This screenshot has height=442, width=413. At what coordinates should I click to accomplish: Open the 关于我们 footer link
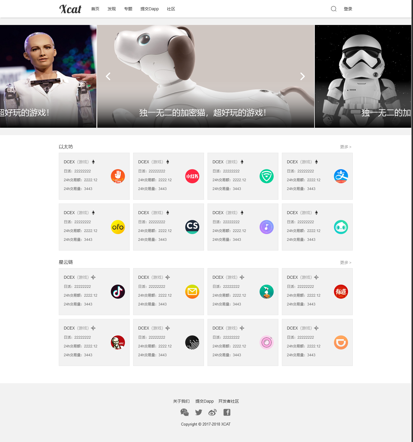(x=181, y=401)
